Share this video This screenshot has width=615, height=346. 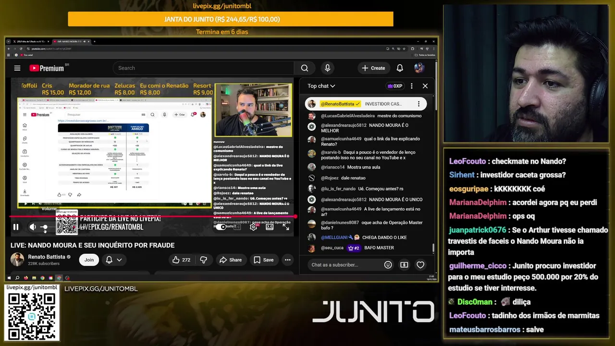(231, 260)
